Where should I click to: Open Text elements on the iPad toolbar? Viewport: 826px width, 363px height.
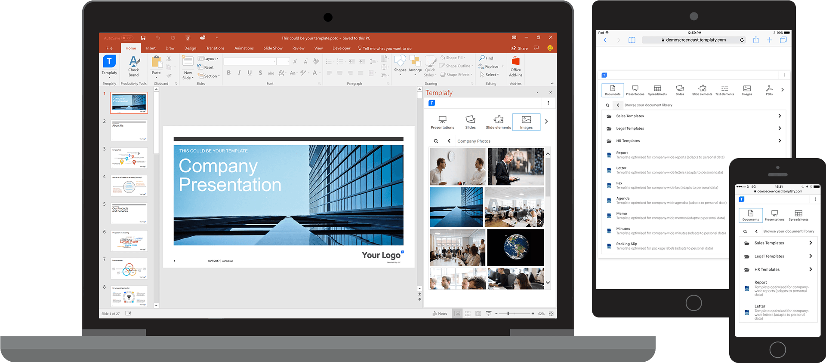pyautogui.click(x=724, y=90)
